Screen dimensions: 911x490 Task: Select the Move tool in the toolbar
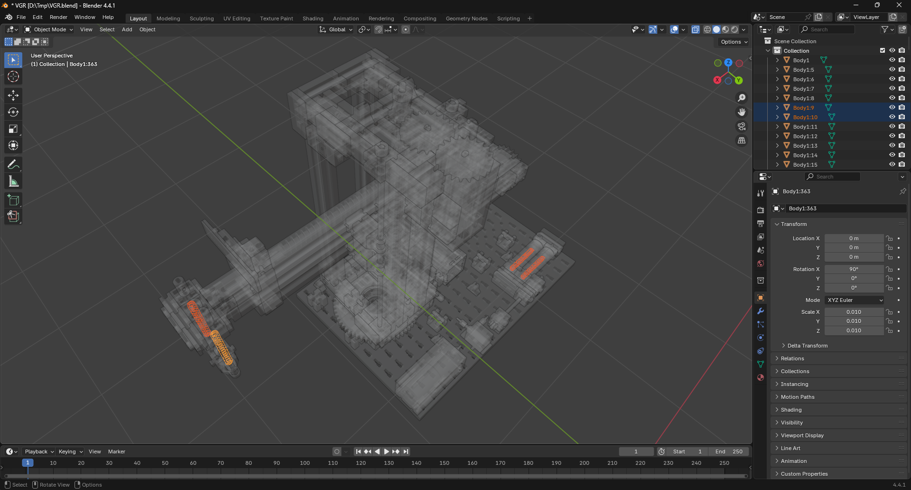(x=13, y=95)
